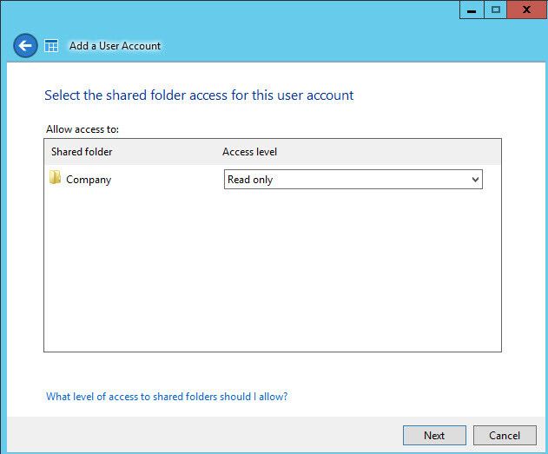Click the blue back arrow button
Image resolution: width=548 pixels, height=454 pixels.
click(25, 45)
